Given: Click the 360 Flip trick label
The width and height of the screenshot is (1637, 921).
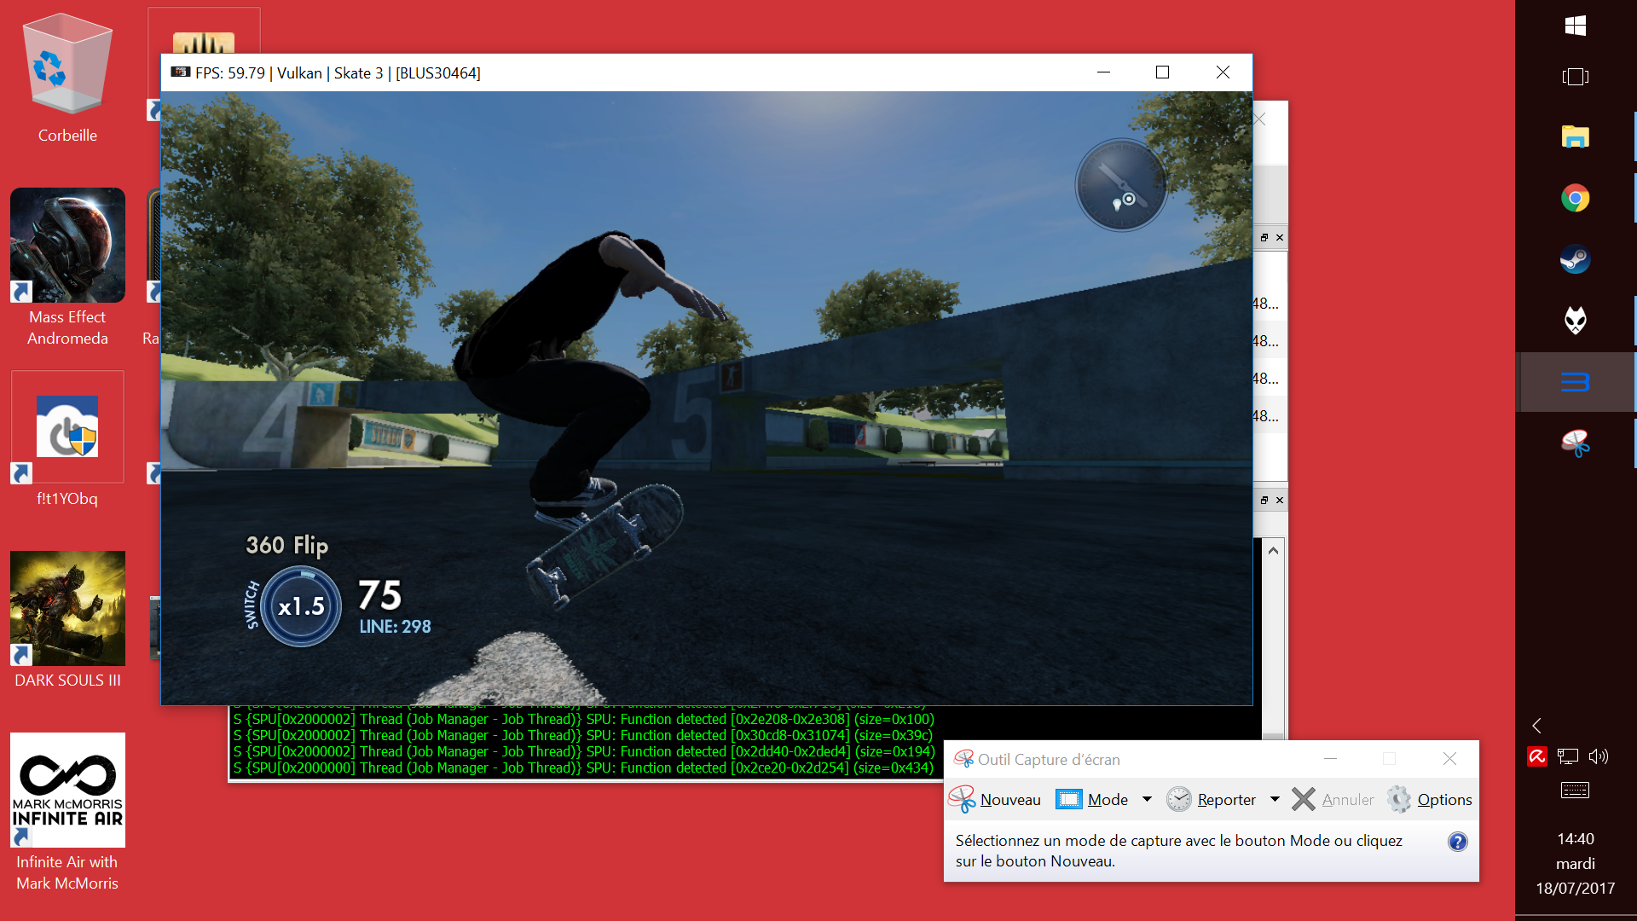Looking at the screenshot, I should click(x=287, y=545).
